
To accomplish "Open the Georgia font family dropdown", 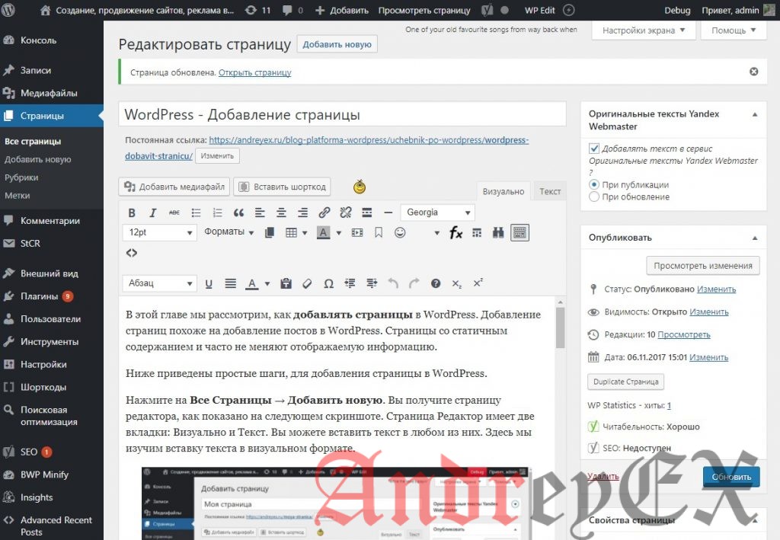I will click(437, 212).
